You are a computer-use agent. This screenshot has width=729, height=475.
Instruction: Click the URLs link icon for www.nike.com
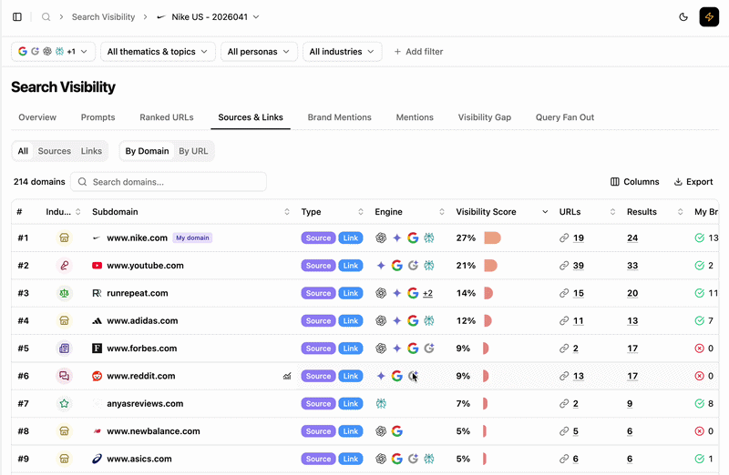(x=564, y=237)
